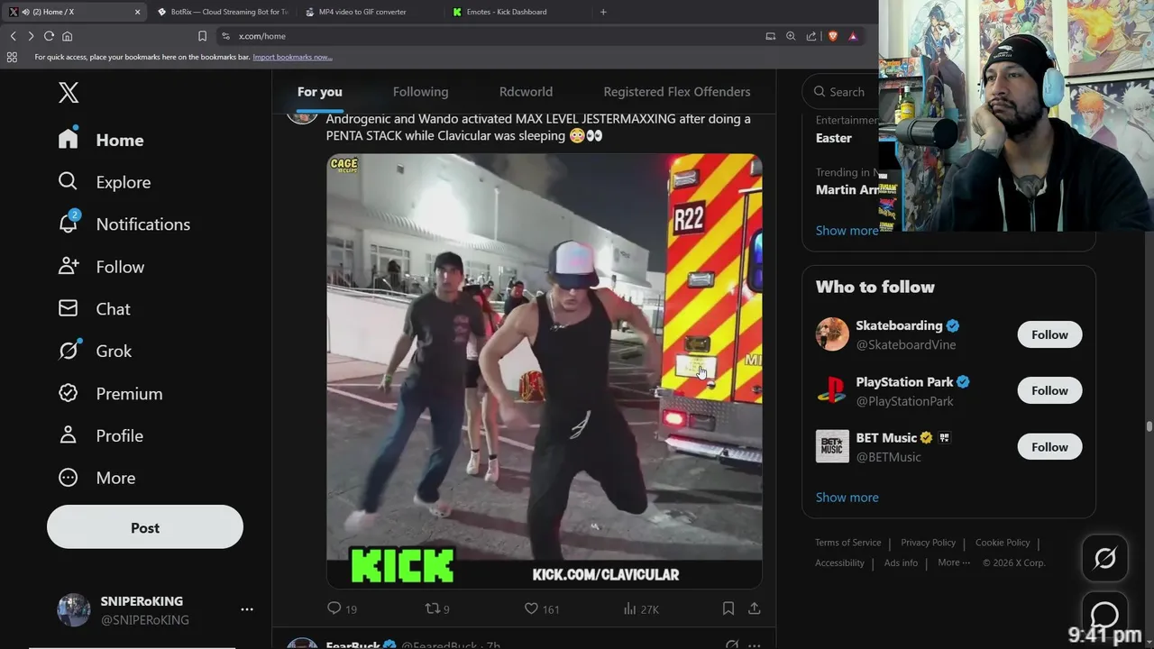Open the Terms of Service link
Viewport: 1154px width, 649px height.
click(848, 543)
